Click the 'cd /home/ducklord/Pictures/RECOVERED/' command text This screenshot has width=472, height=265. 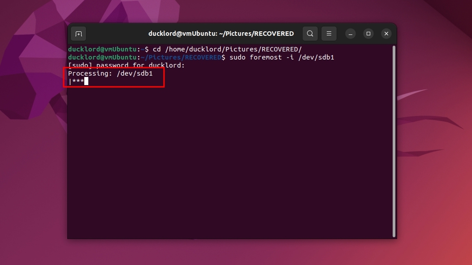(227, 49)
